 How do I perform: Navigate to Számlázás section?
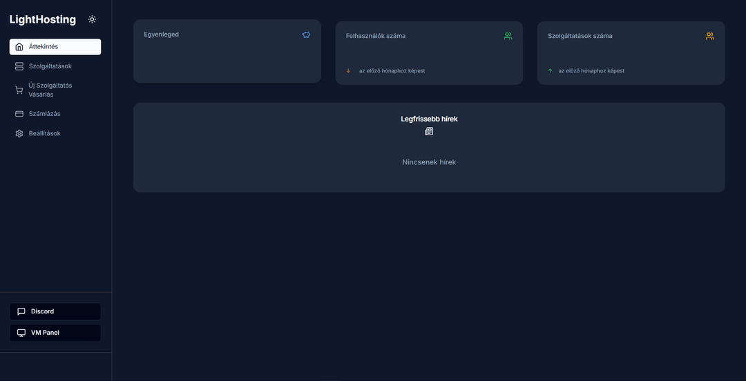[44, 114]
